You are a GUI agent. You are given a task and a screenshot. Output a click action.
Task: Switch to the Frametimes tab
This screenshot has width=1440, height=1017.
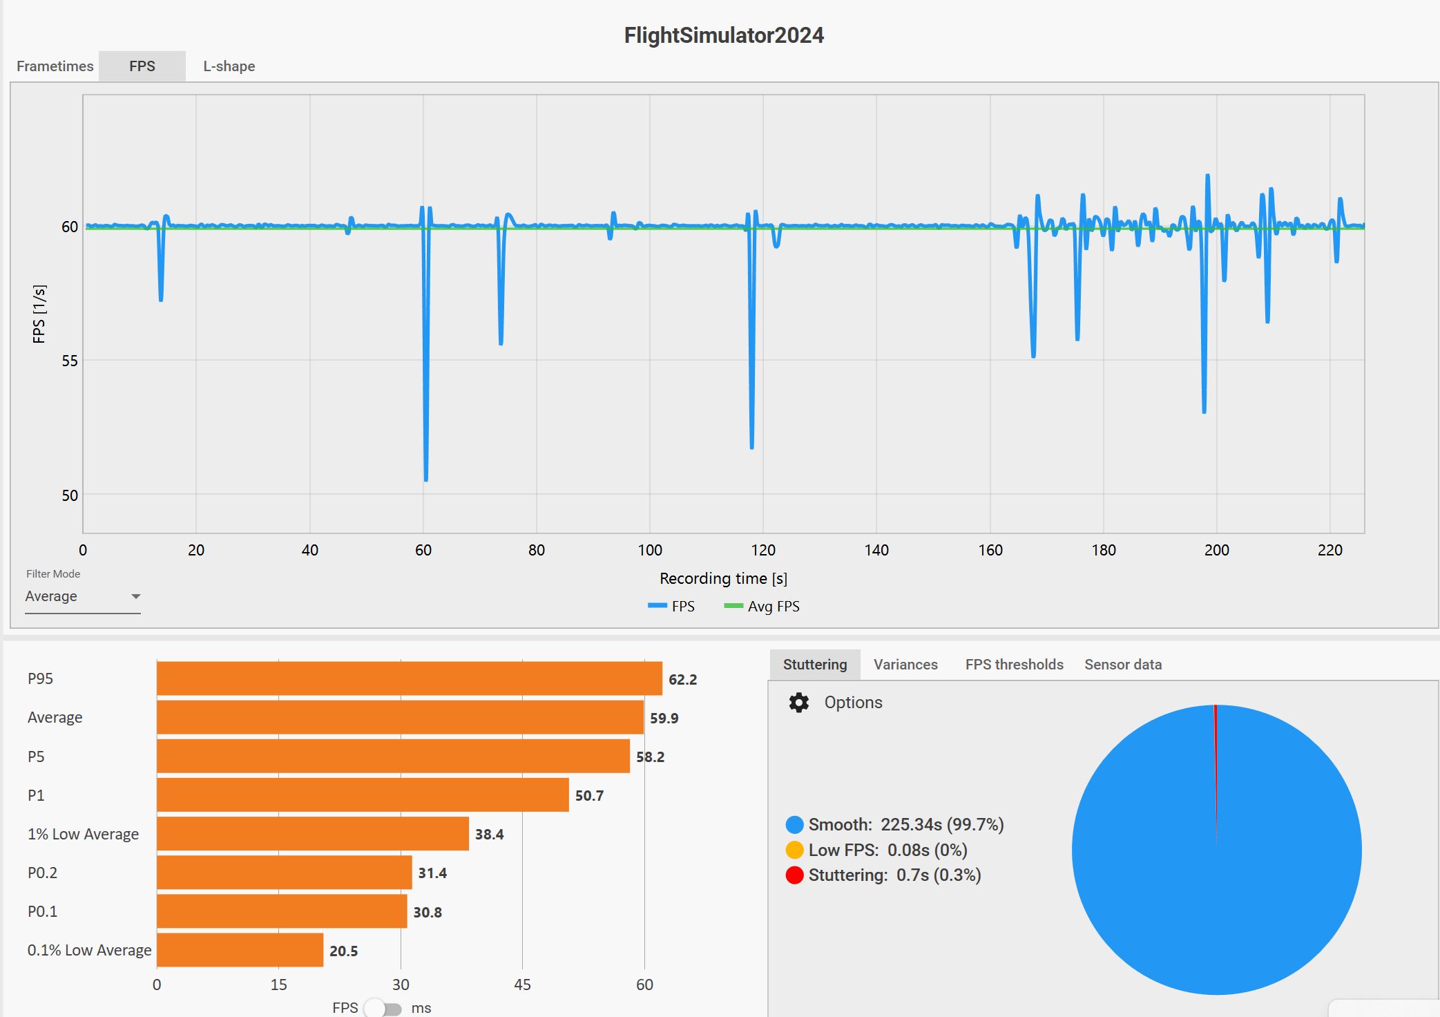(x=55, y=66)
